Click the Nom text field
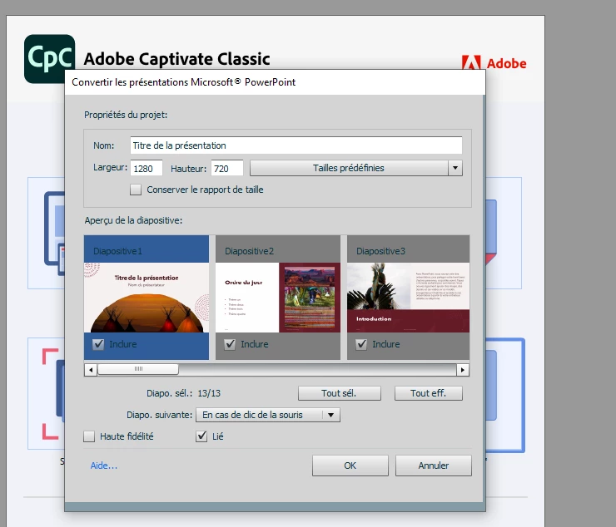616x527 pixels. tap(296, 145)
